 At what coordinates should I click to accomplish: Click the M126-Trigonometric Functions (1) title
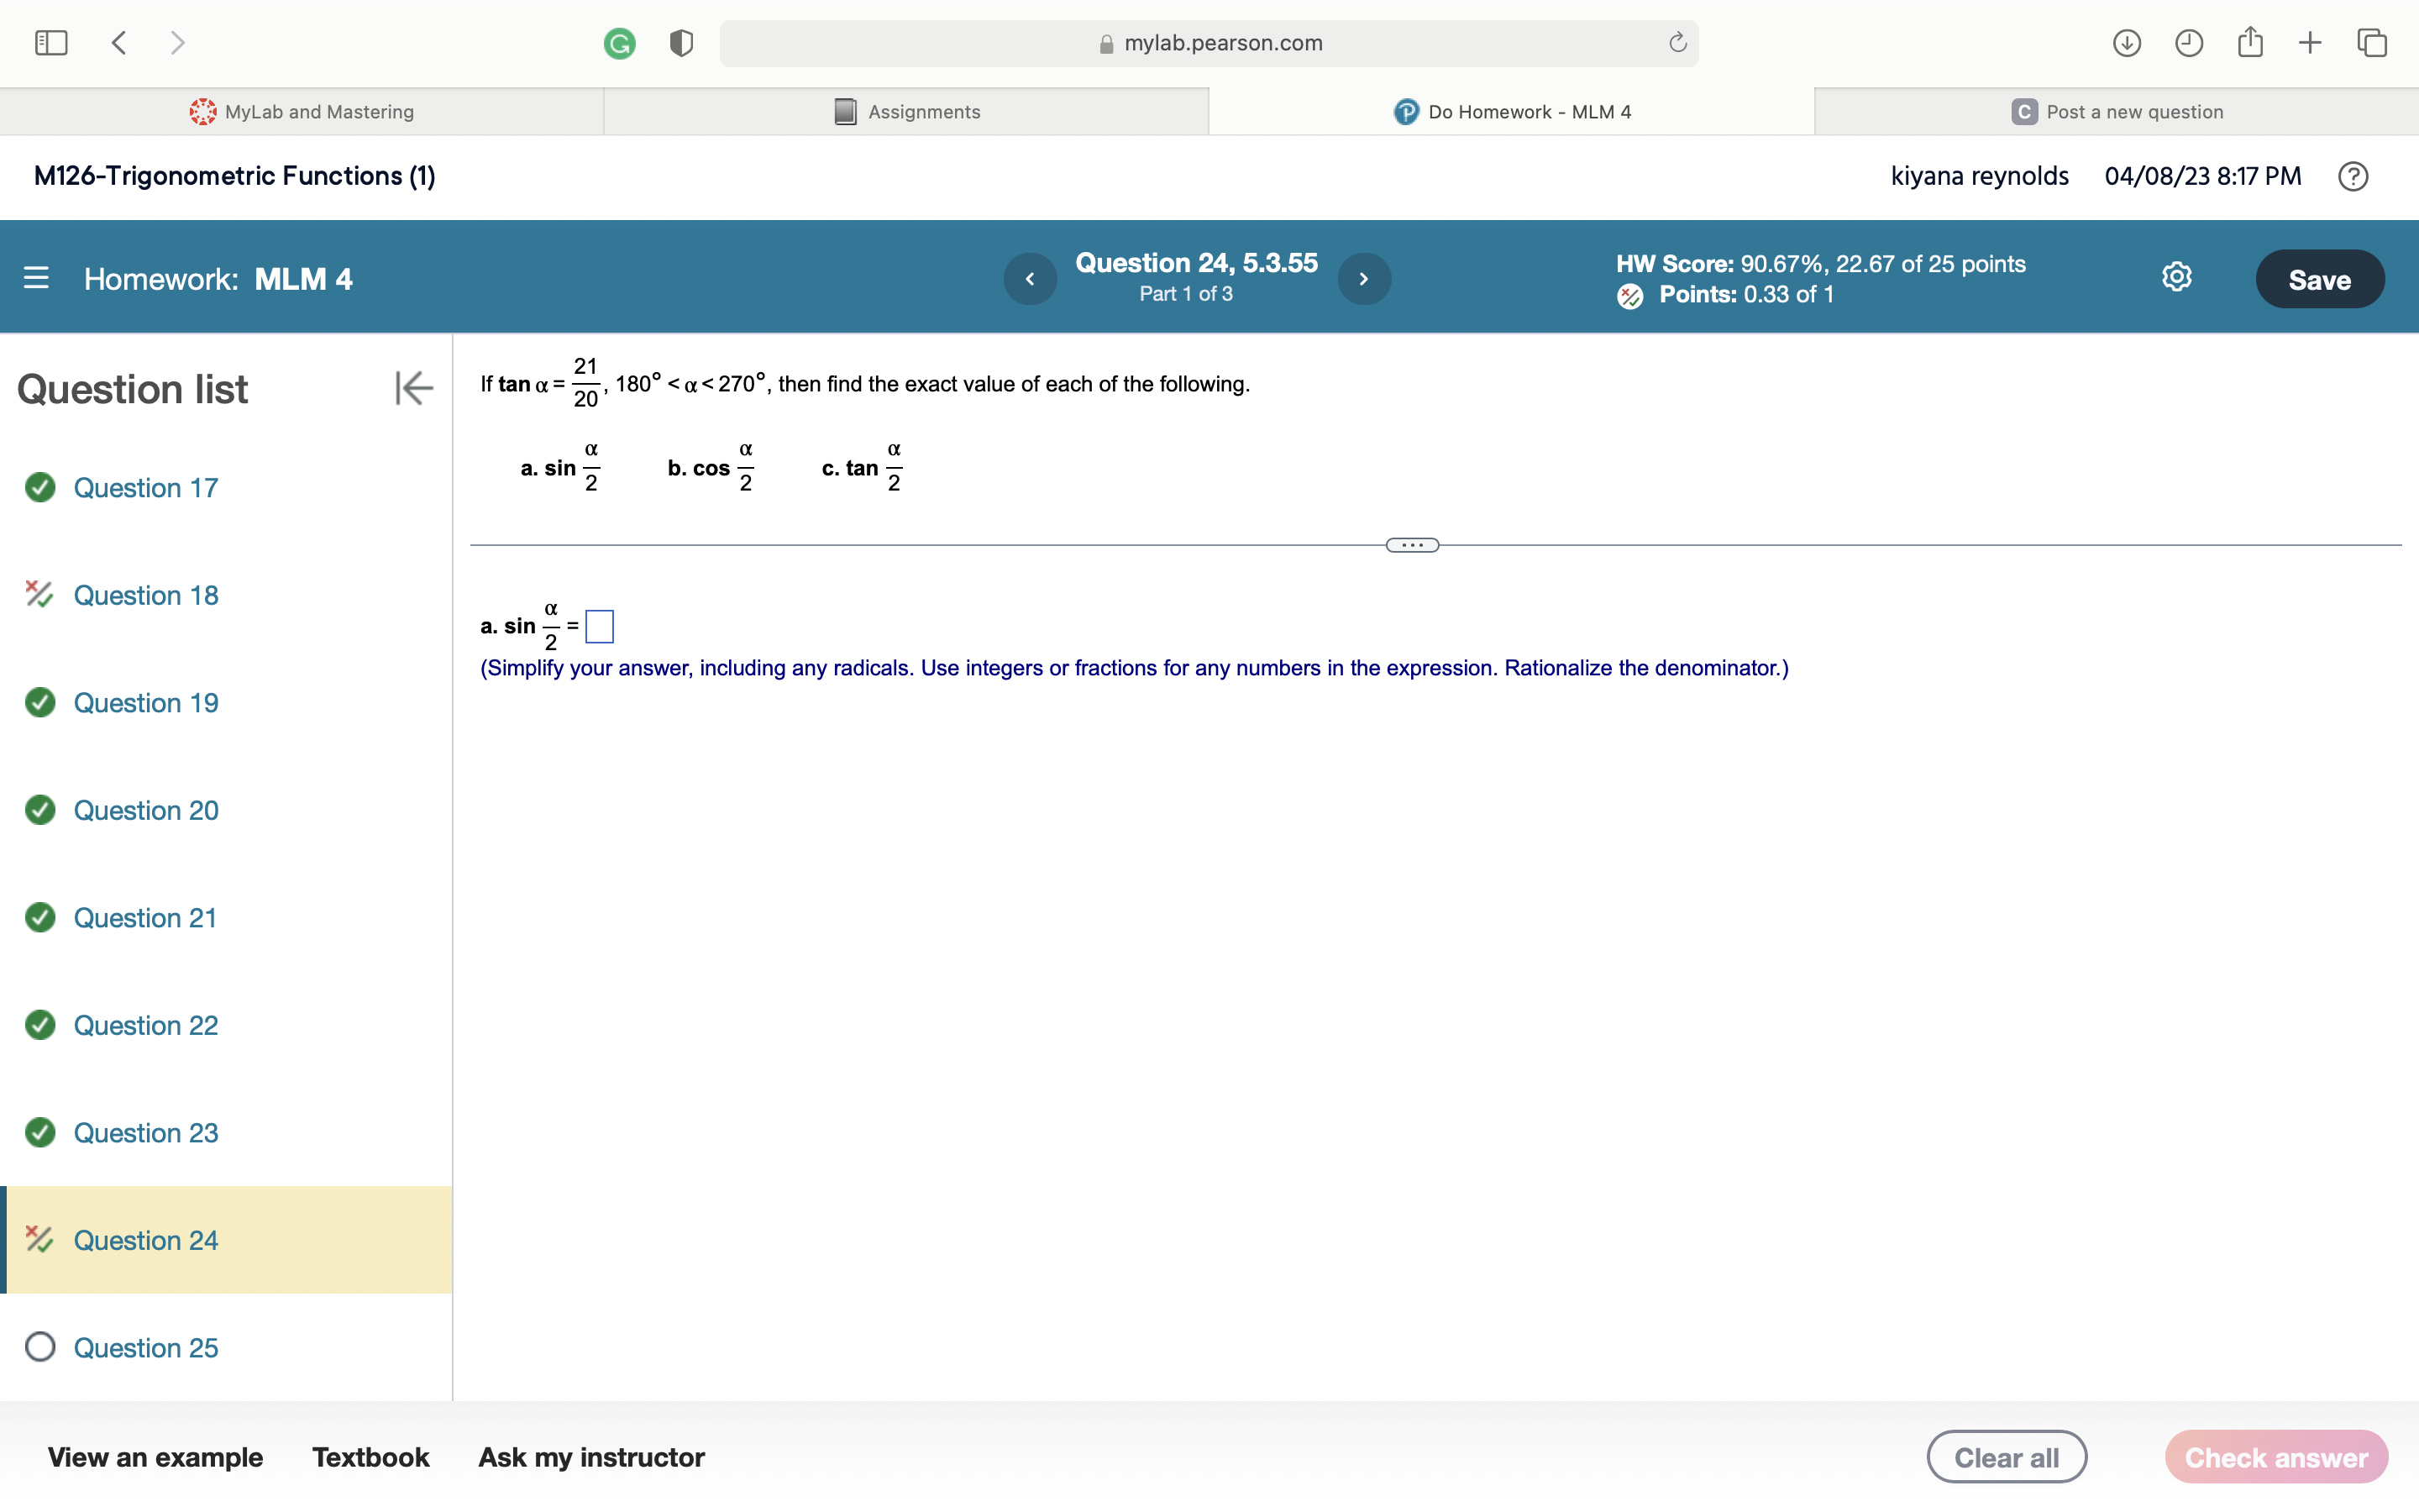click(235, 176)
